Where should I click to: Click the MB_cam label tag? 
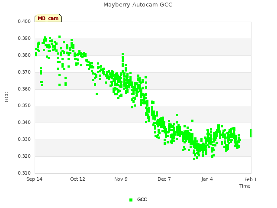pos(48,18)
